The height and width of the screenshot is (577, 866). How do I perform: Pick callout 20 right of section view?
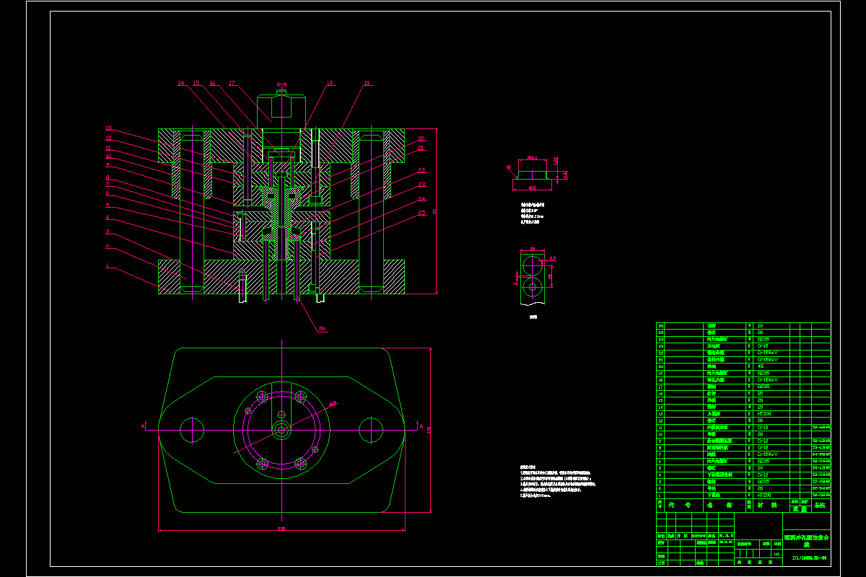pos(421,138)
